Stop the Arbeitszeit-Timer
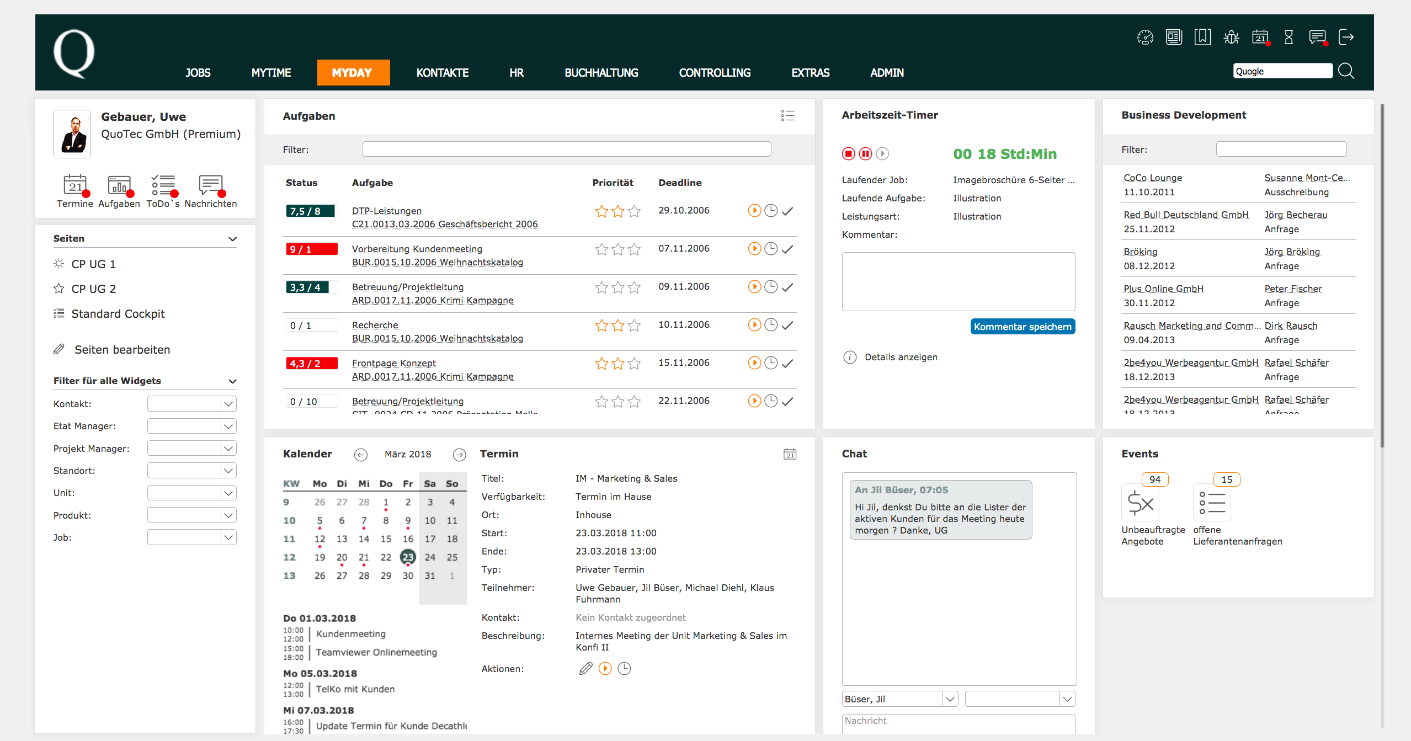Viewport: 1411px width, 741px height. point(848,154)
